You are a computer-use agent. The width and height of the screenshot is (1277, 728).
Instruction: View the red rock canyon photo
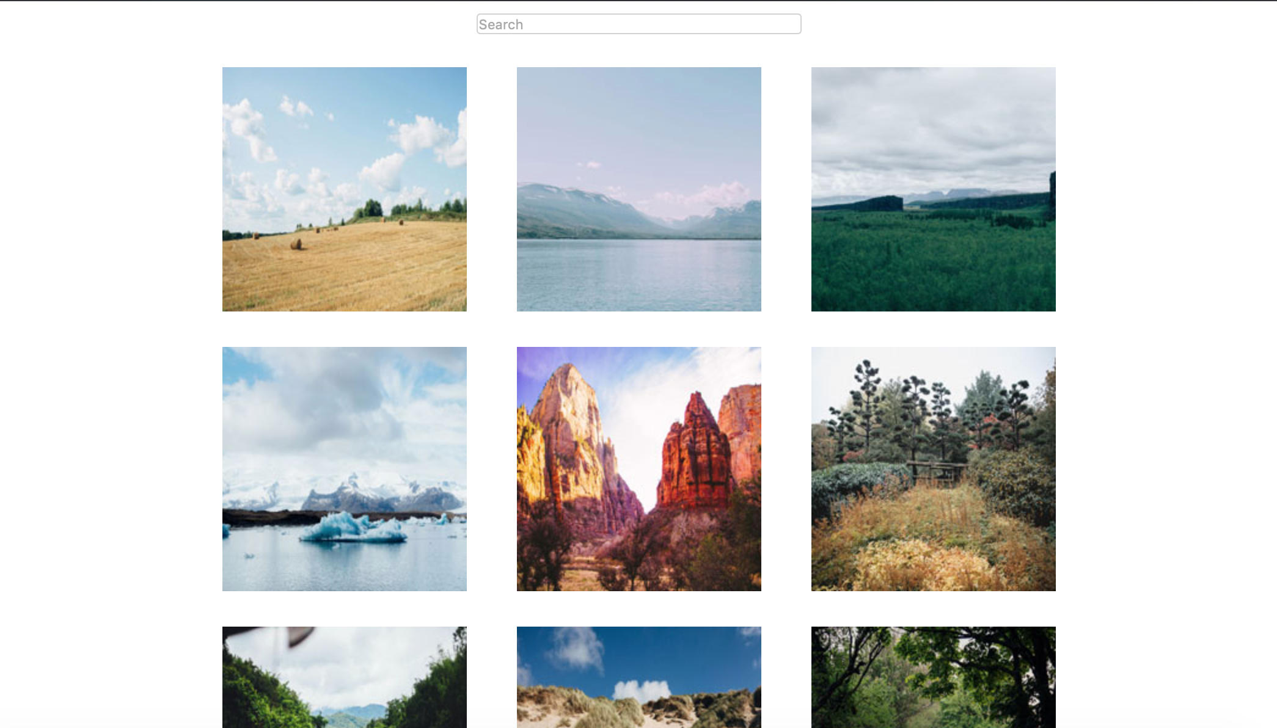pos(638,468)
